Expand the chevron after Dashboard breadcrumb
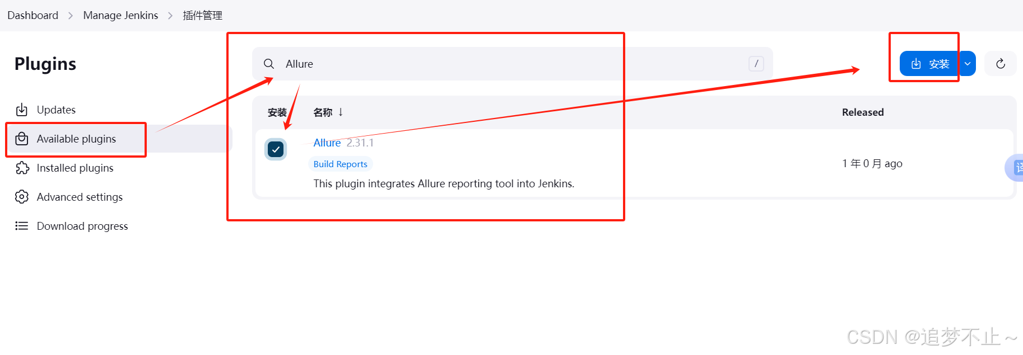Screen dimensions: 1023x355 coord(71,16)
